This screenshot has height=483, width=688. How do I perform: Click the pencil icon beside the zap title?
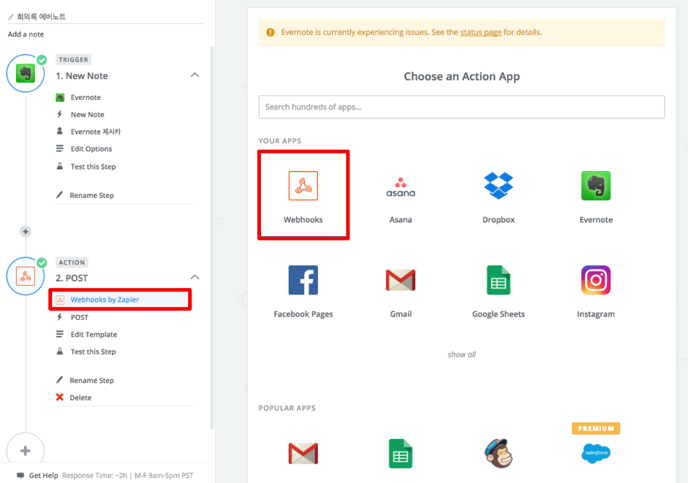[x=11, y=17]
